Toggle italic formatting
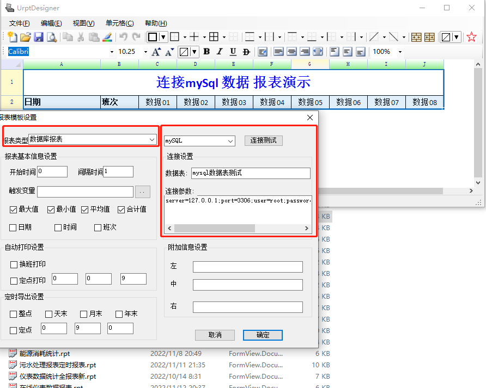 click(220, 52)
